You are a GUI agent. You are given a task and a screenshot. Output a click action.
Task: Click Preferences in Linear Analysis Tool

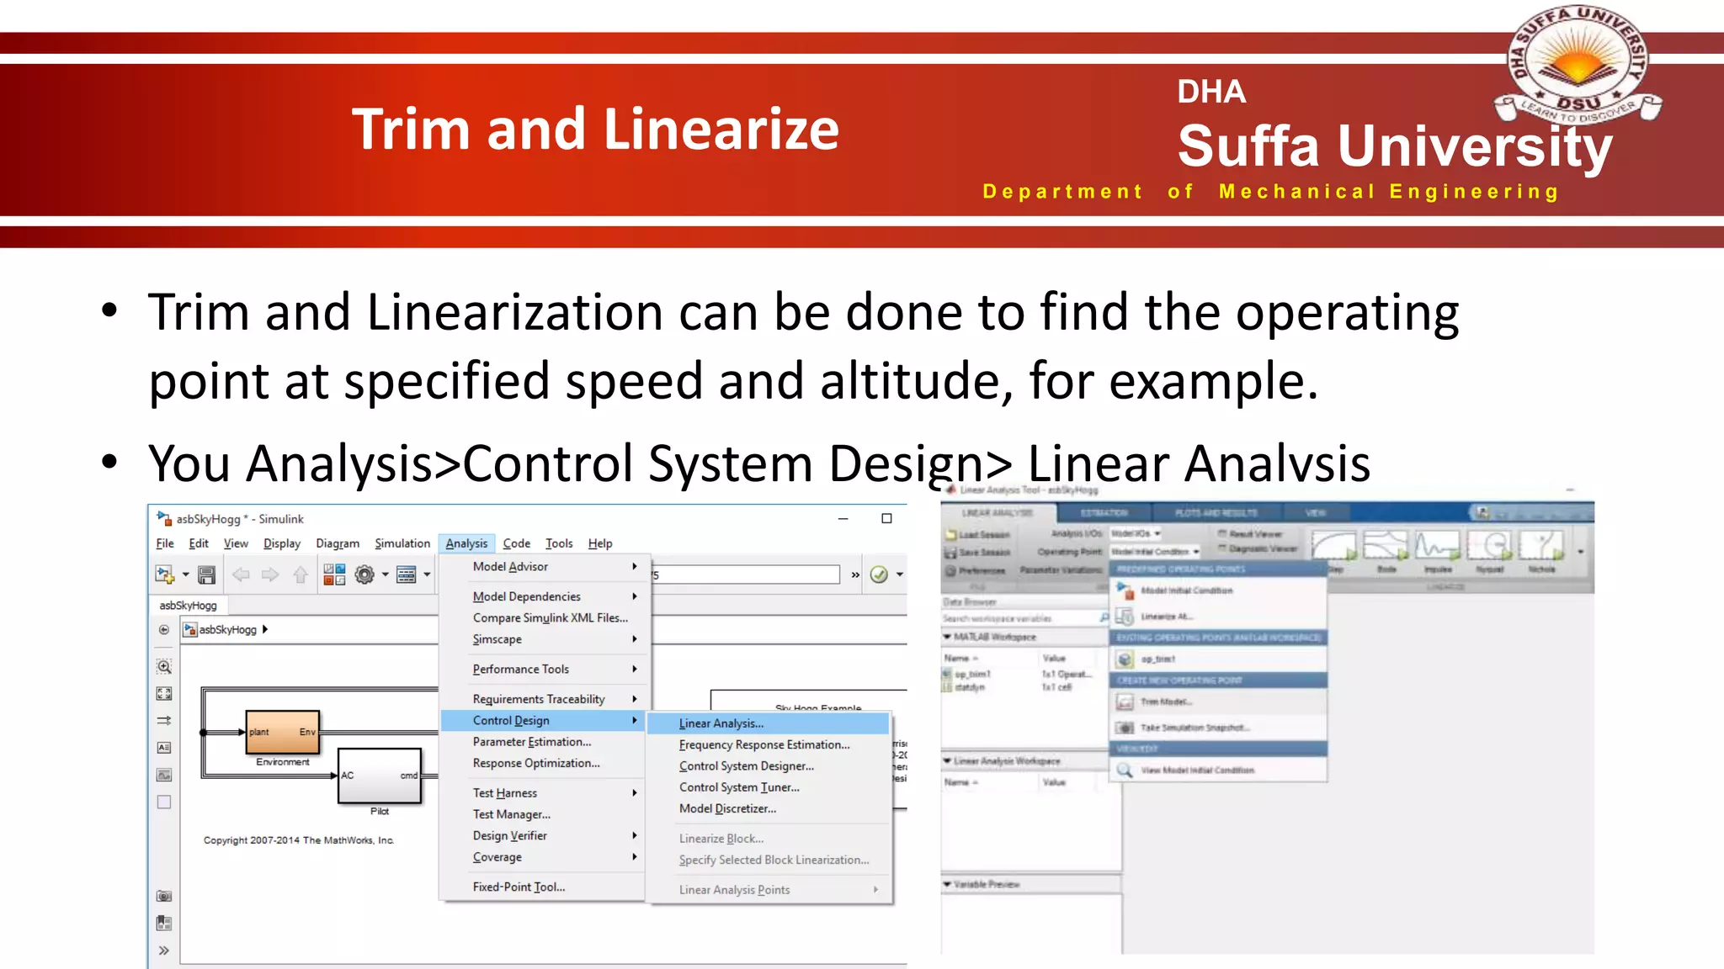click(976, 570)
